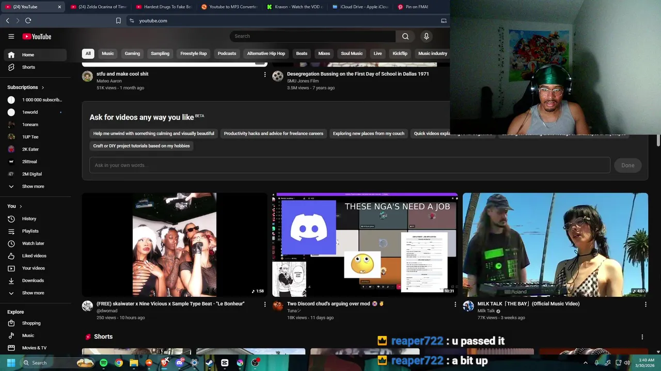The width and height of the screenshot is (661, 371).
Task: Select the Soul Music filter chip
Action: pos(352,54)
